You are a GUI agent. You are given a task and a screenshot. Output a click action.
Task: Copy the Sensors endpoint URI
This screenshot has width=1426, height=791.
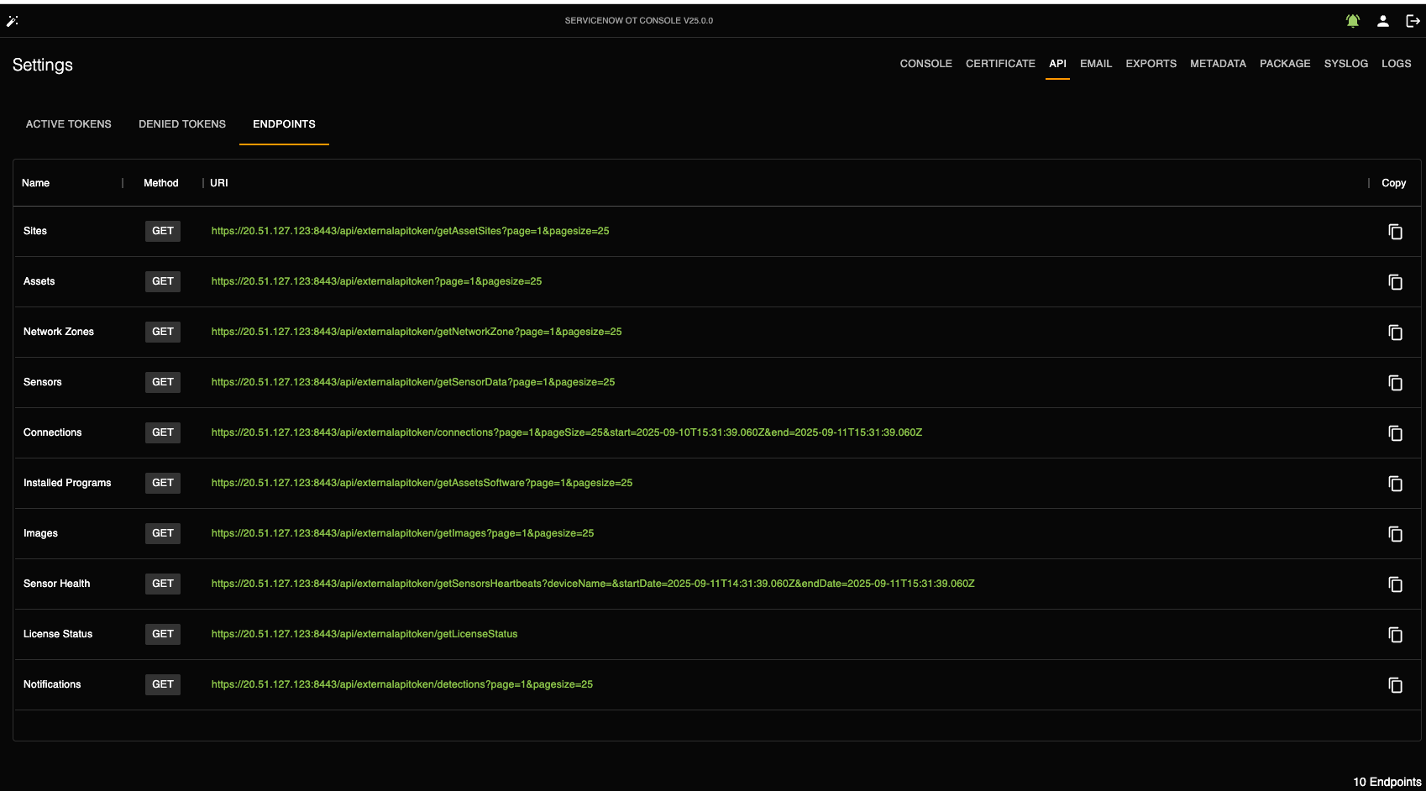pyautogui.click(x=1395, y=383)
